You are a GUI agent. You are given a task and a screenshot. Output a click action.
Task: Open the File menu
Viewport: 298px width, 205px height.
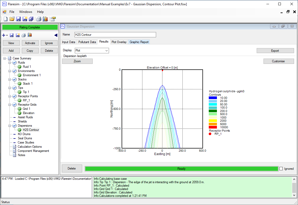12,12
